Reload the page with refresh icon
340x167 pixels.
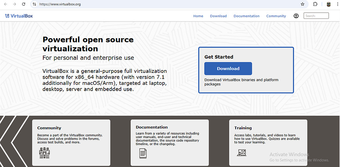[x=24, y=4]
